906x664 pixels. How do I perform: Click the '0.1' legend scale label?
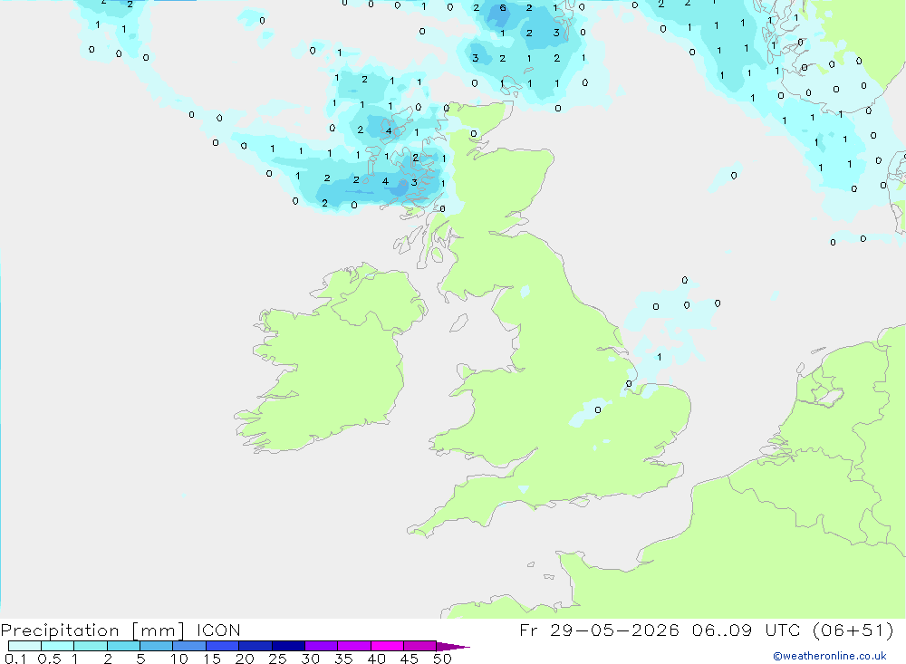15,659
